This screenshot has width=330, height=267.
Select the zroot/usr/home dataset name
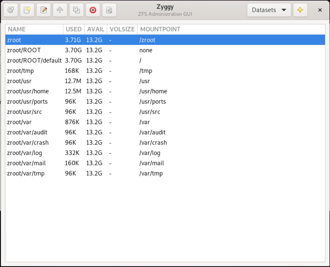[x=28, y=91]
